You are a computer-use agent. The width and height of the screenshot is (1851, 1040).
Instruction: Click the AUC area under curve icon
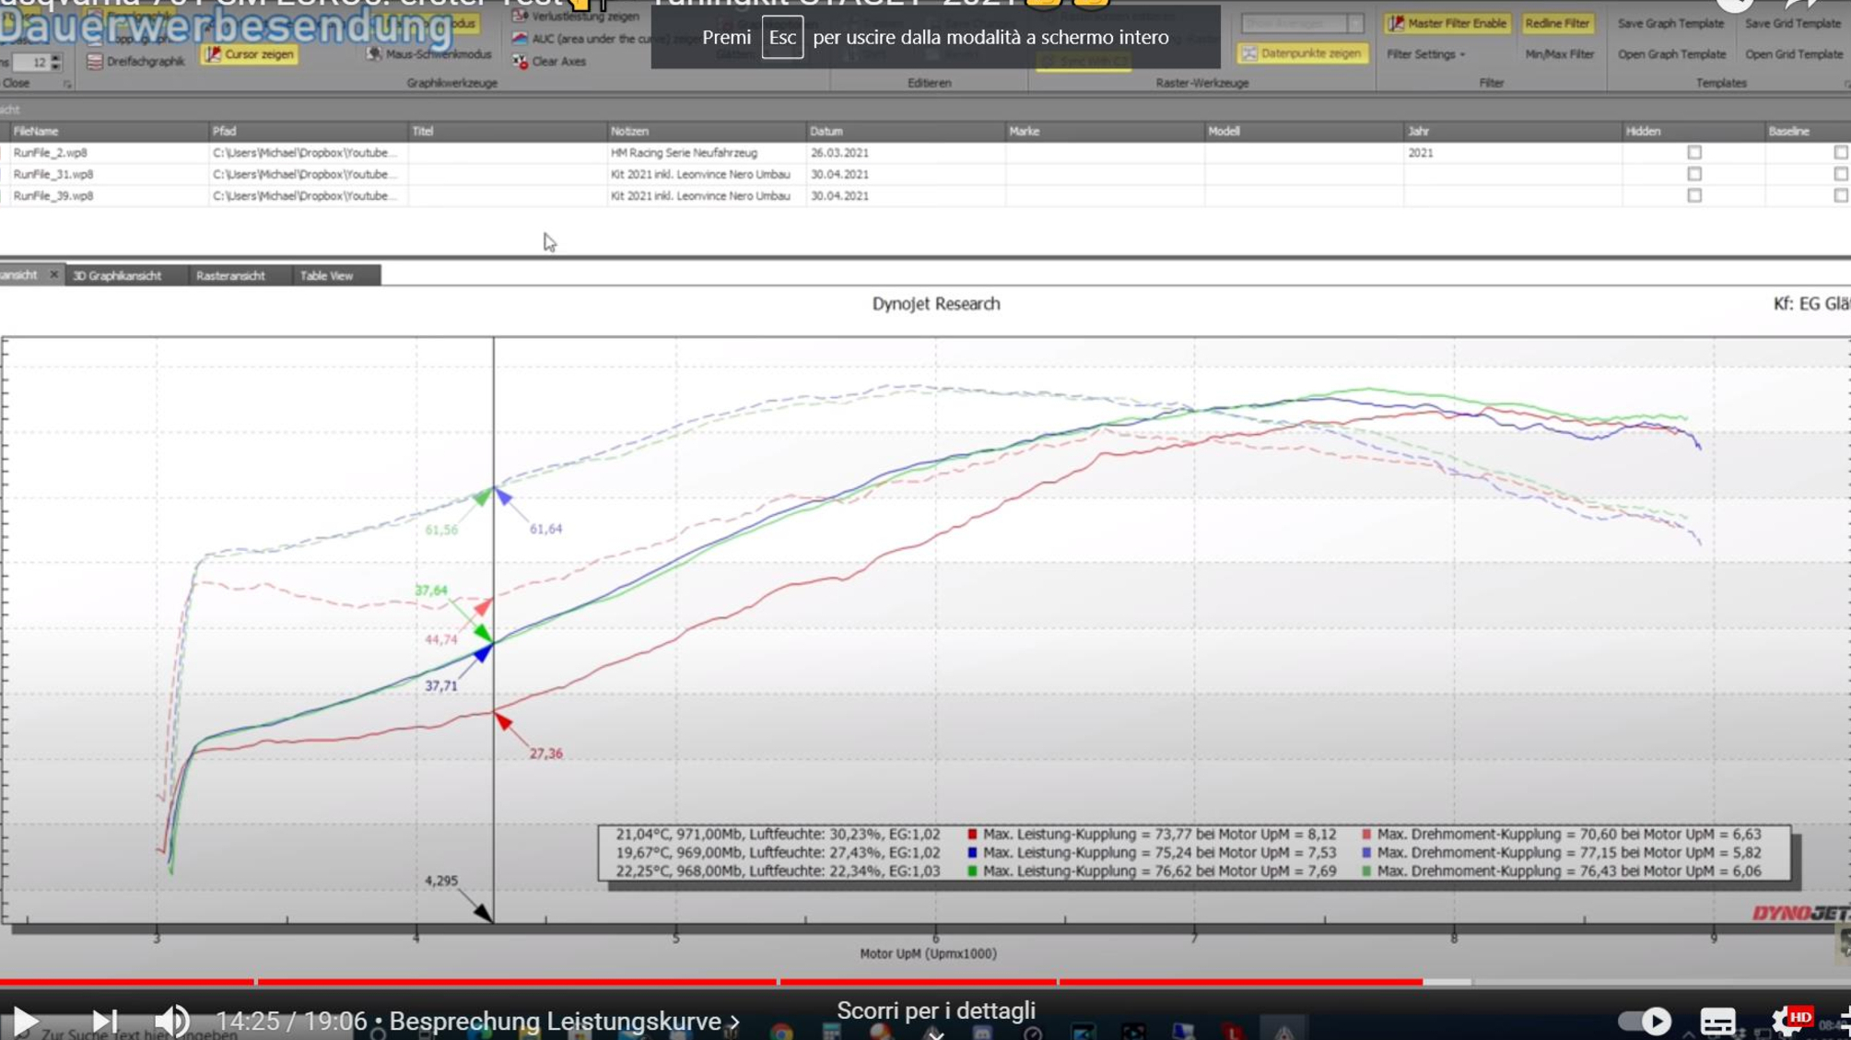tap(521, 39)
